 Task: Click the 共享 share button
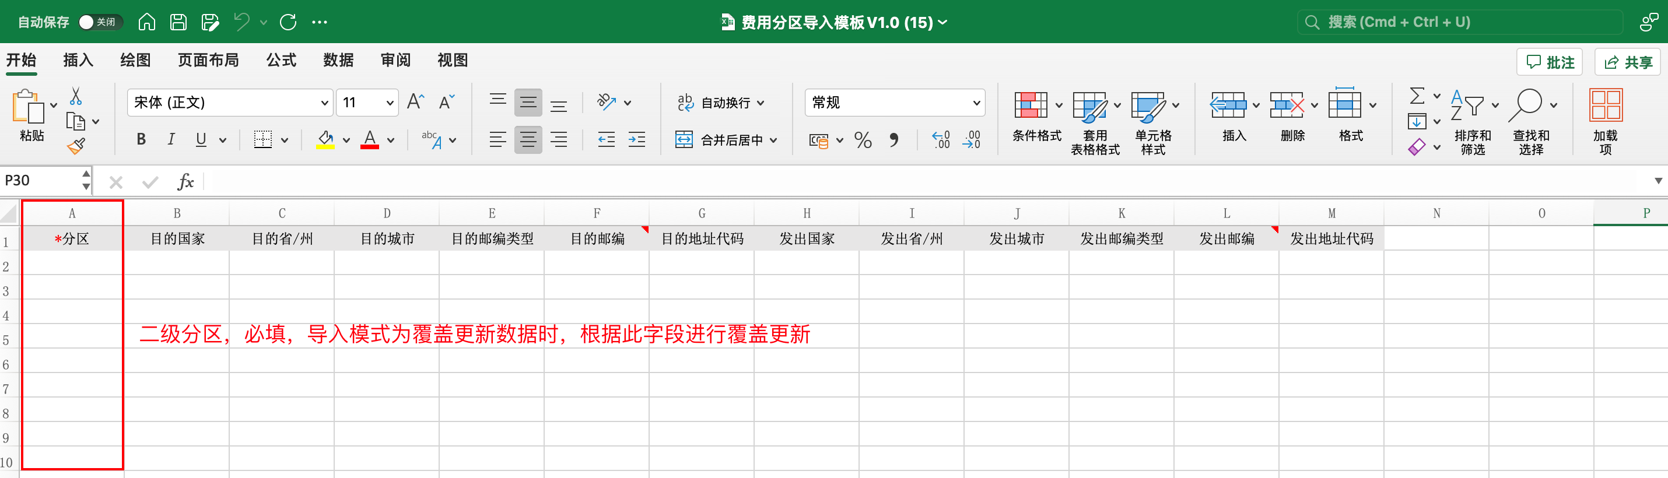[1628, 62]
